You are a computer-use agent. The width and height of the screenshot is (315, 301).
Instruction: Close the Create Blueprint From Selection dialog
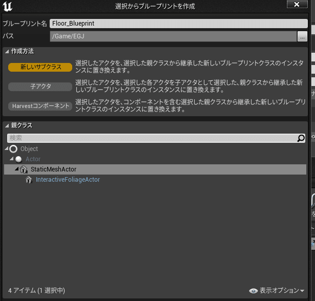(297, 5)
